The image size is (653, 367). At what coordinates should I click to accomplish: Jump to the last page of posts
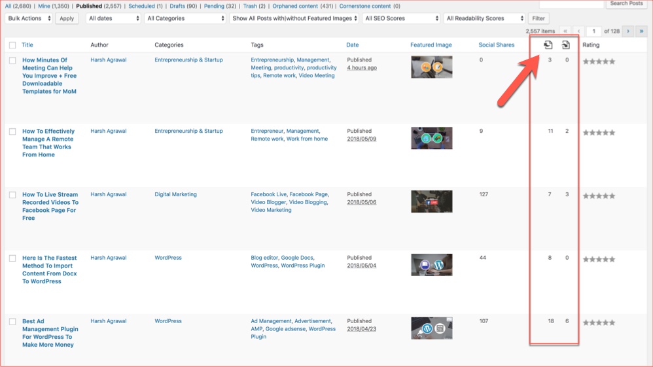(x=641, y=31)
